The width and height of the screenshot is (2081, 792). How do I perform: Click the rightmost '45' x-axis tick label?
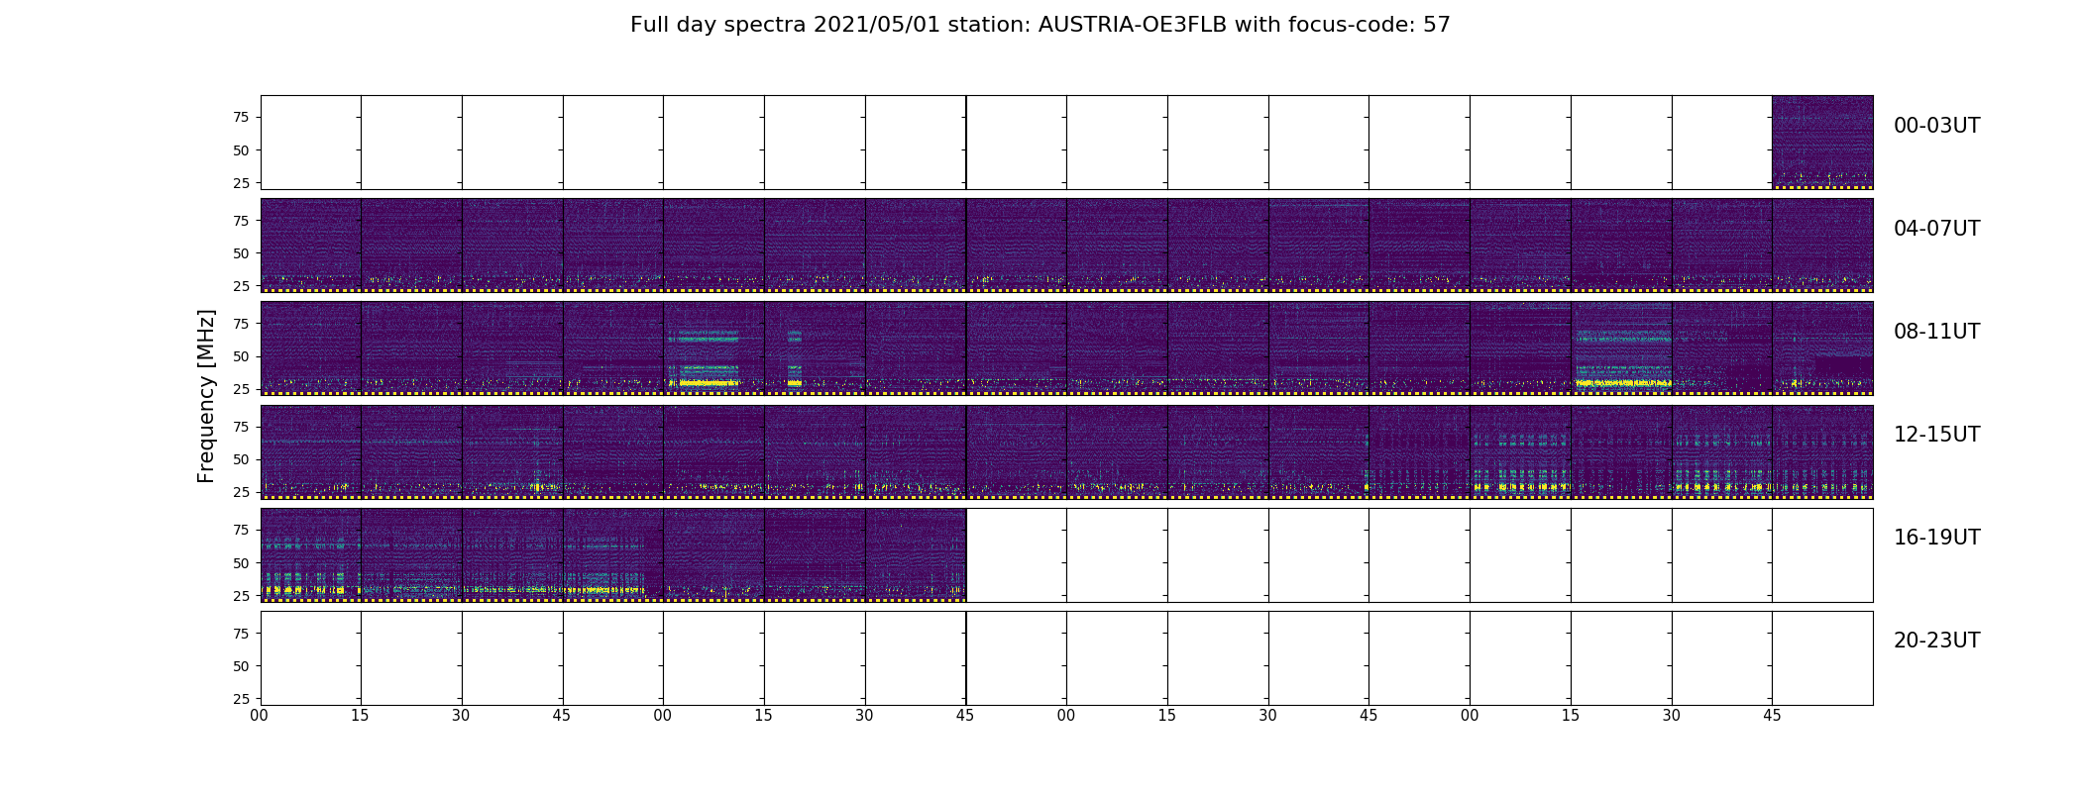(1772, 716)
